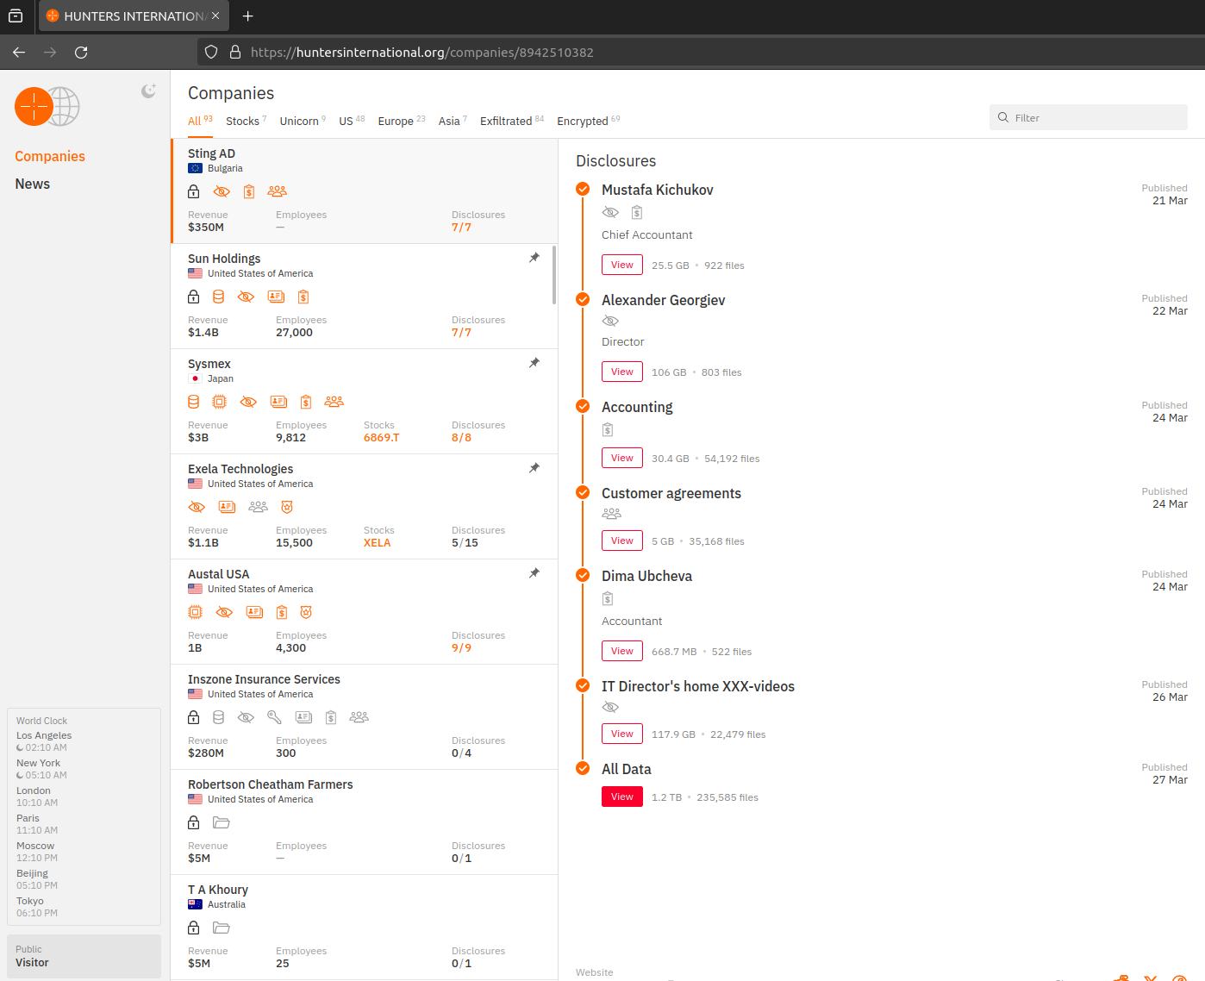The width and height of the screenshot is (1205, 981).
Task: Toggle the dark mode moon icon
Action: point(148,91)
